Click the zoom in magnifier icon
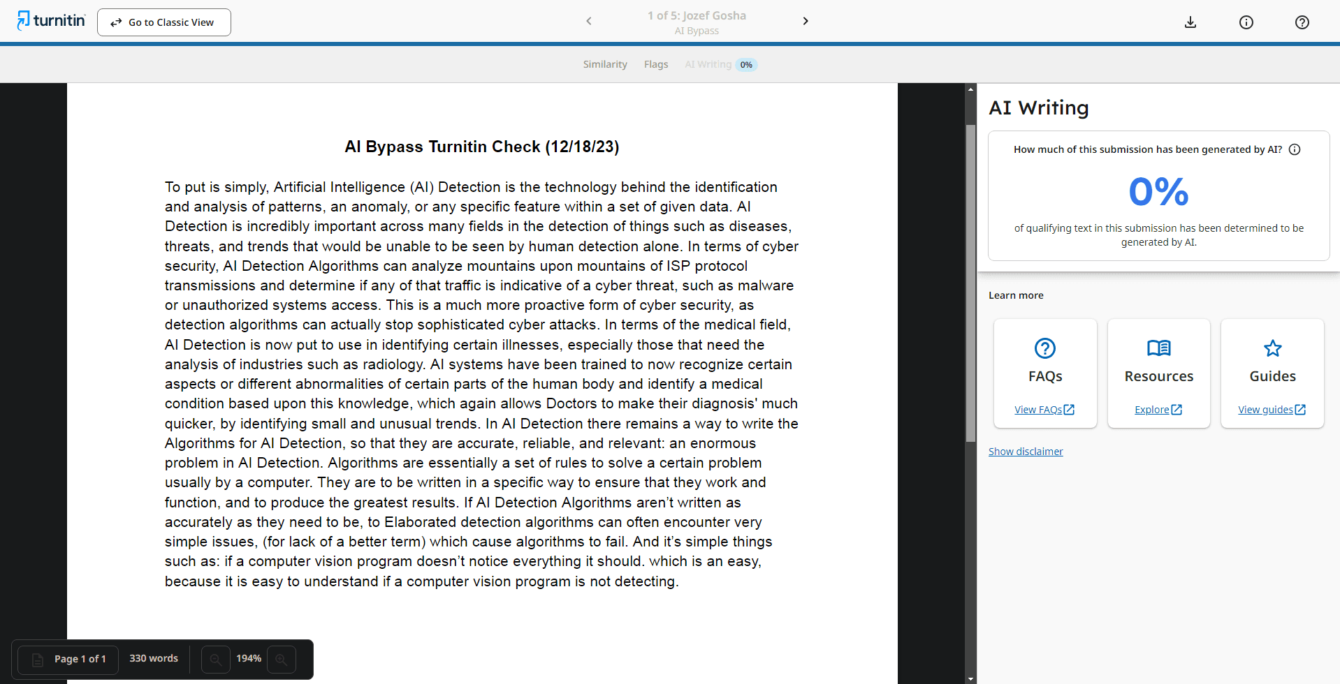The image size is (1340, 684). click(x=282, y=659)
